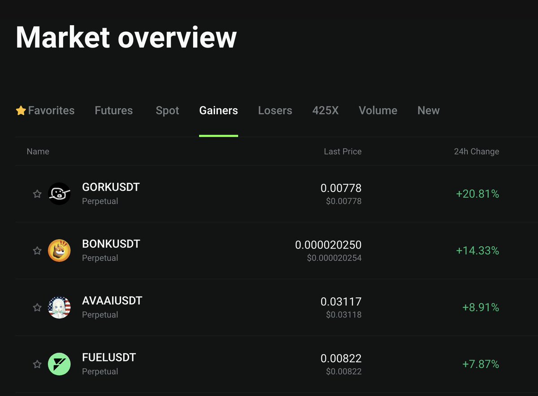Click the +8.91% change value
Image resolution: width=538 pixels, height=396 pixels.
(481, 307)
